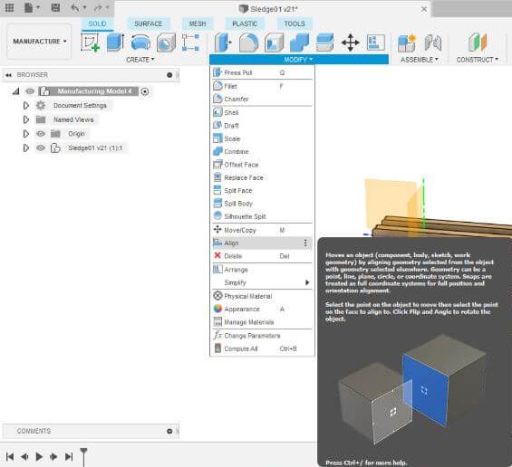The height and width of the screenshot is (467, 512).
Task: Open the Simplify submenu arrow
Action: coord(307,282)
